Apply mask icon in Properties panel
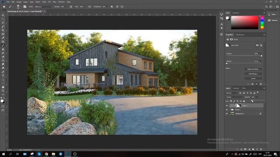The image size is (280, 157). tap(252, 84)
